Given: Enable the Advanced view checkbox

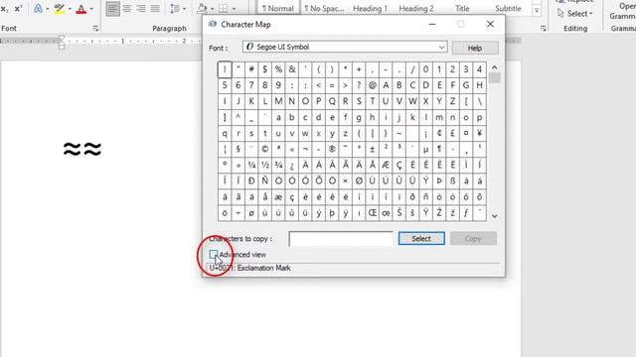Looking at the screenshot, I should (214, 254).
